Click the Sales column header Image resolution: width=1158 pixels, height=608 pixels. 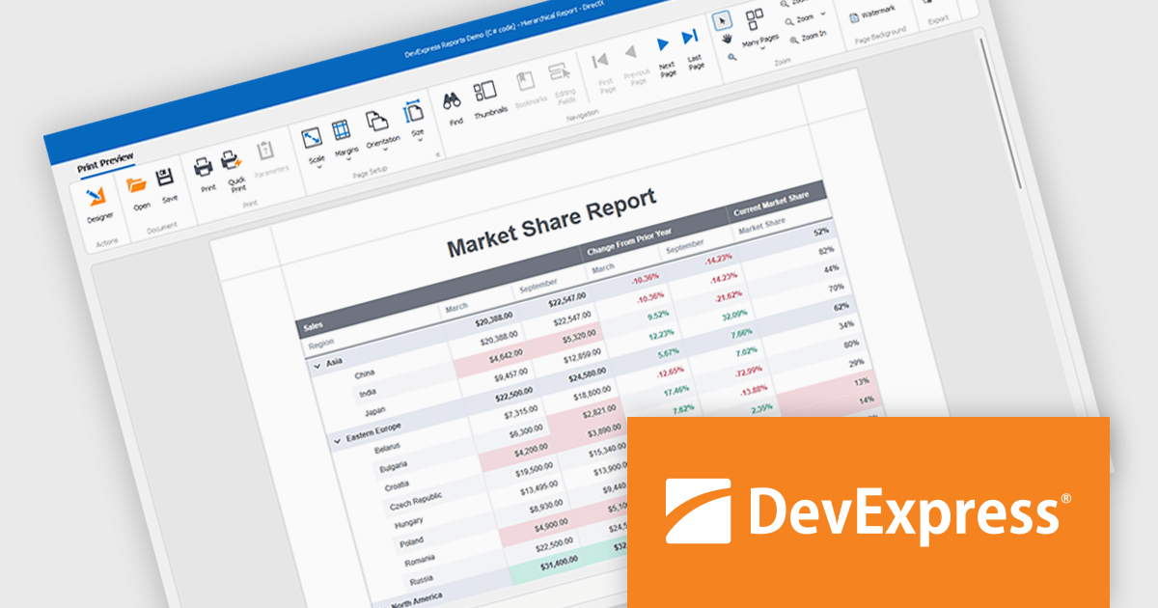click(312, 326)
